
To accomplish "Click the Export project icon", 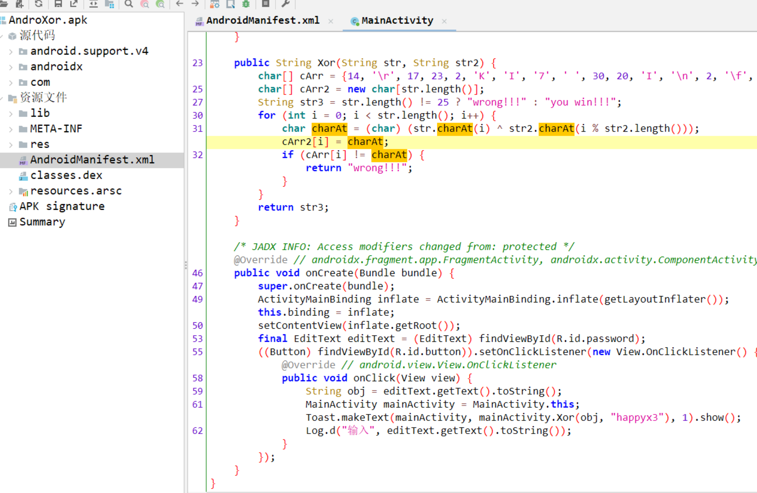I will tap(74, 4).
